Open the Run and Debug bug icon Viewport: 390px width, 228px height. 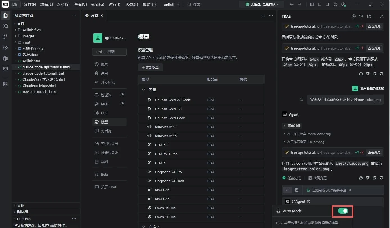(5, 58)
